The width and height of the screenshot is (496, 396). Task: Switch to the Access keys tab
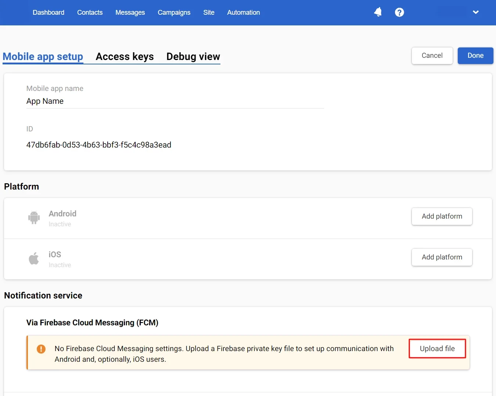coord(125,57)
